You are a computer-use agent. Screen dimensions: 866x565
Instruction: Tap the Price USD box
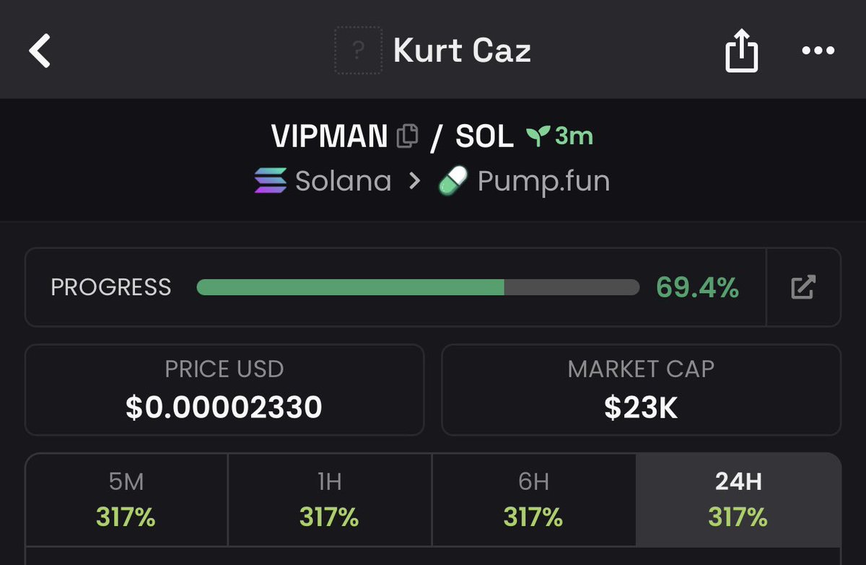tap(224, 390)
